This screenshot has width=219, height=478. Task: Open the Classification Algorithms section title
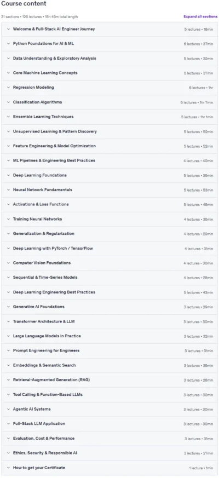[37, 102]
